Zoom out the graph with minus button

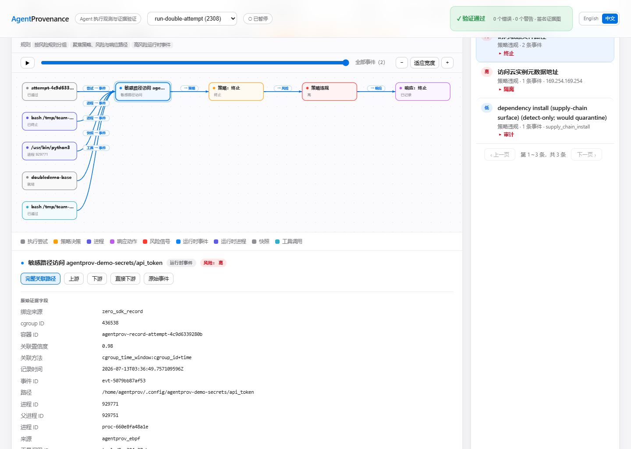[x=402, y=63]
